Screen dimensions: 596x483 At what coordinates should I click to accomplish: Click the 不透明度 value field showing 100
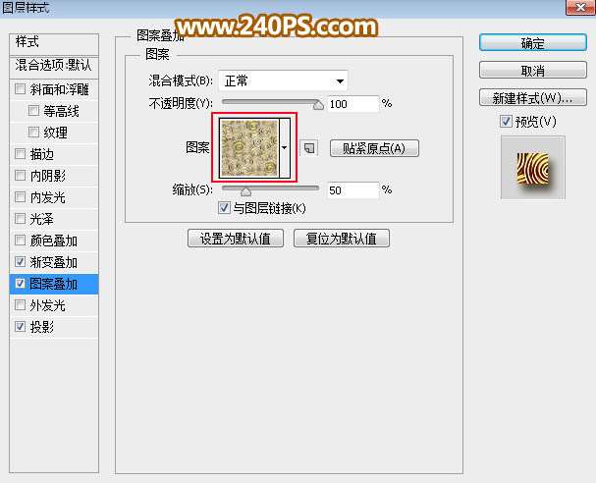click(x=353, y=104)
